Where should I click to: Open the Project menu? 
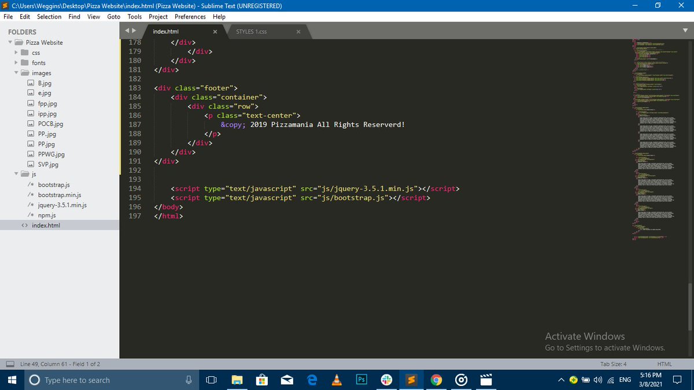coord(158,17)
